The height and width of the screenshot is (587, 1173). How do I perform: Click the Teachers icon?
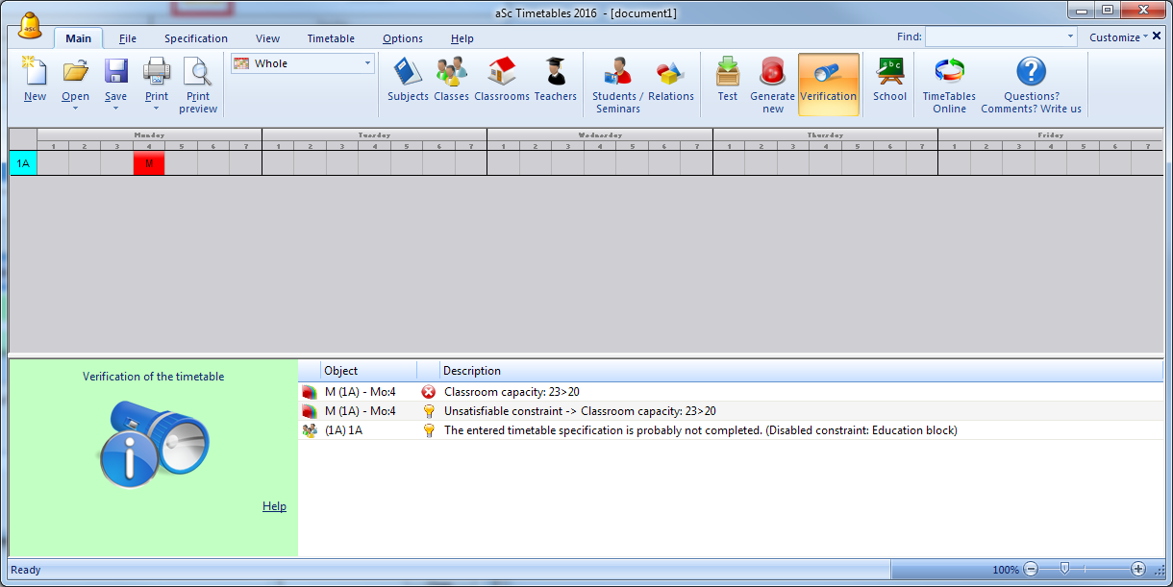click(555, 73)
